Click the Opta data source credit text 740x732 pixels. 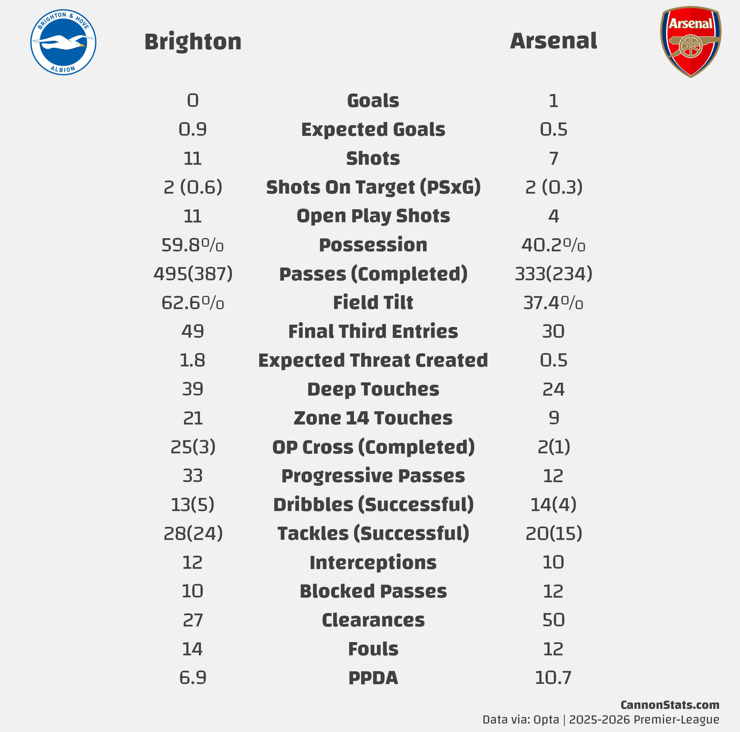point(600,719)
